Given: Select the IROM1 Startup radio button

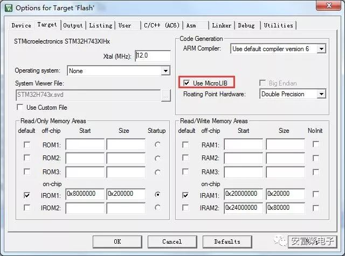Looking at the screenshot, I should click(157, 194).
